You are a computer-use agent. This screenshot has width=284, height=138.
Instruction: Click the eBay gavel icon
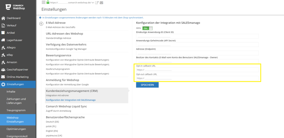3,55
